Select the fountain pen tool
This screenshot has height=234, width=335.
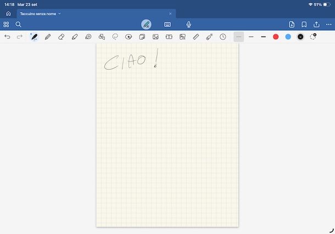[34, 37]
